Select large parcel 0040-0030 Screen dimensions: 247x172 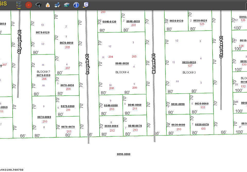click(x=122, y=63)
